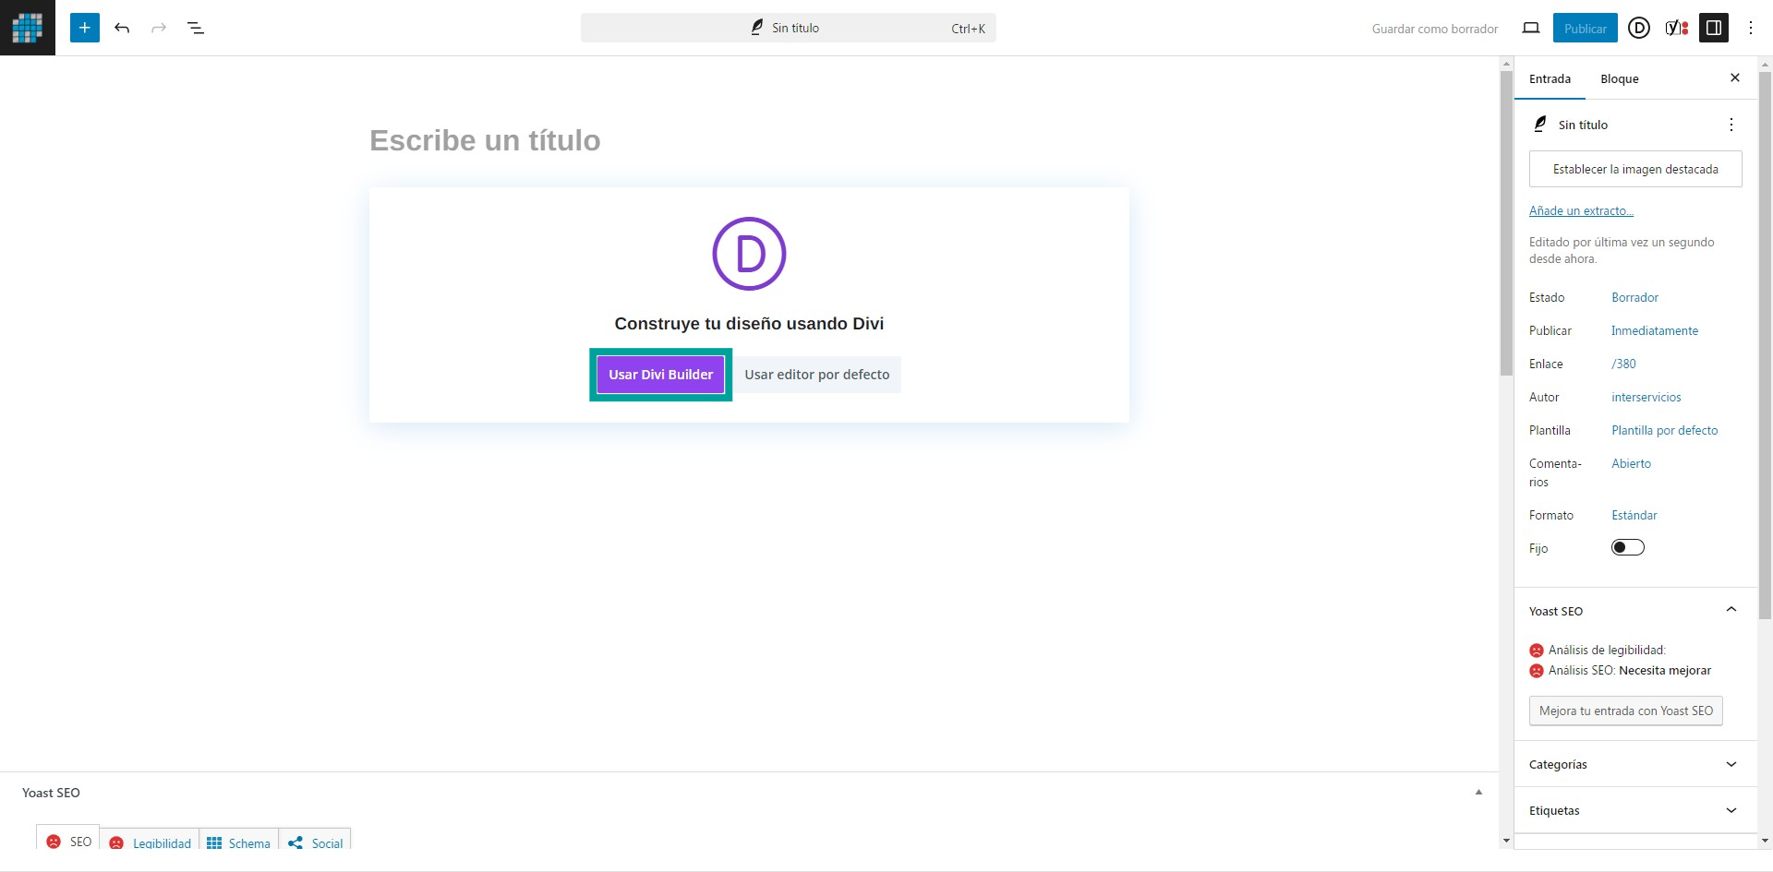Click Mejora tu entrada con Yoast SEO
Image resolution: width=1773 pixels, height=872 pixels.
click(x=1625, y=711)
